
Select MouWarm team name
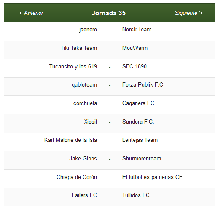click(x=135, y=48)
